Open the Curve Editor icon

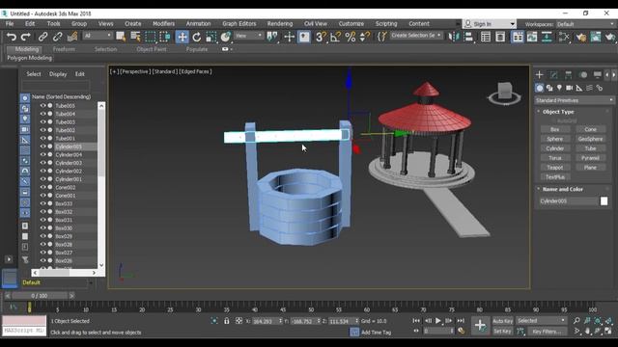pos(532,37)
